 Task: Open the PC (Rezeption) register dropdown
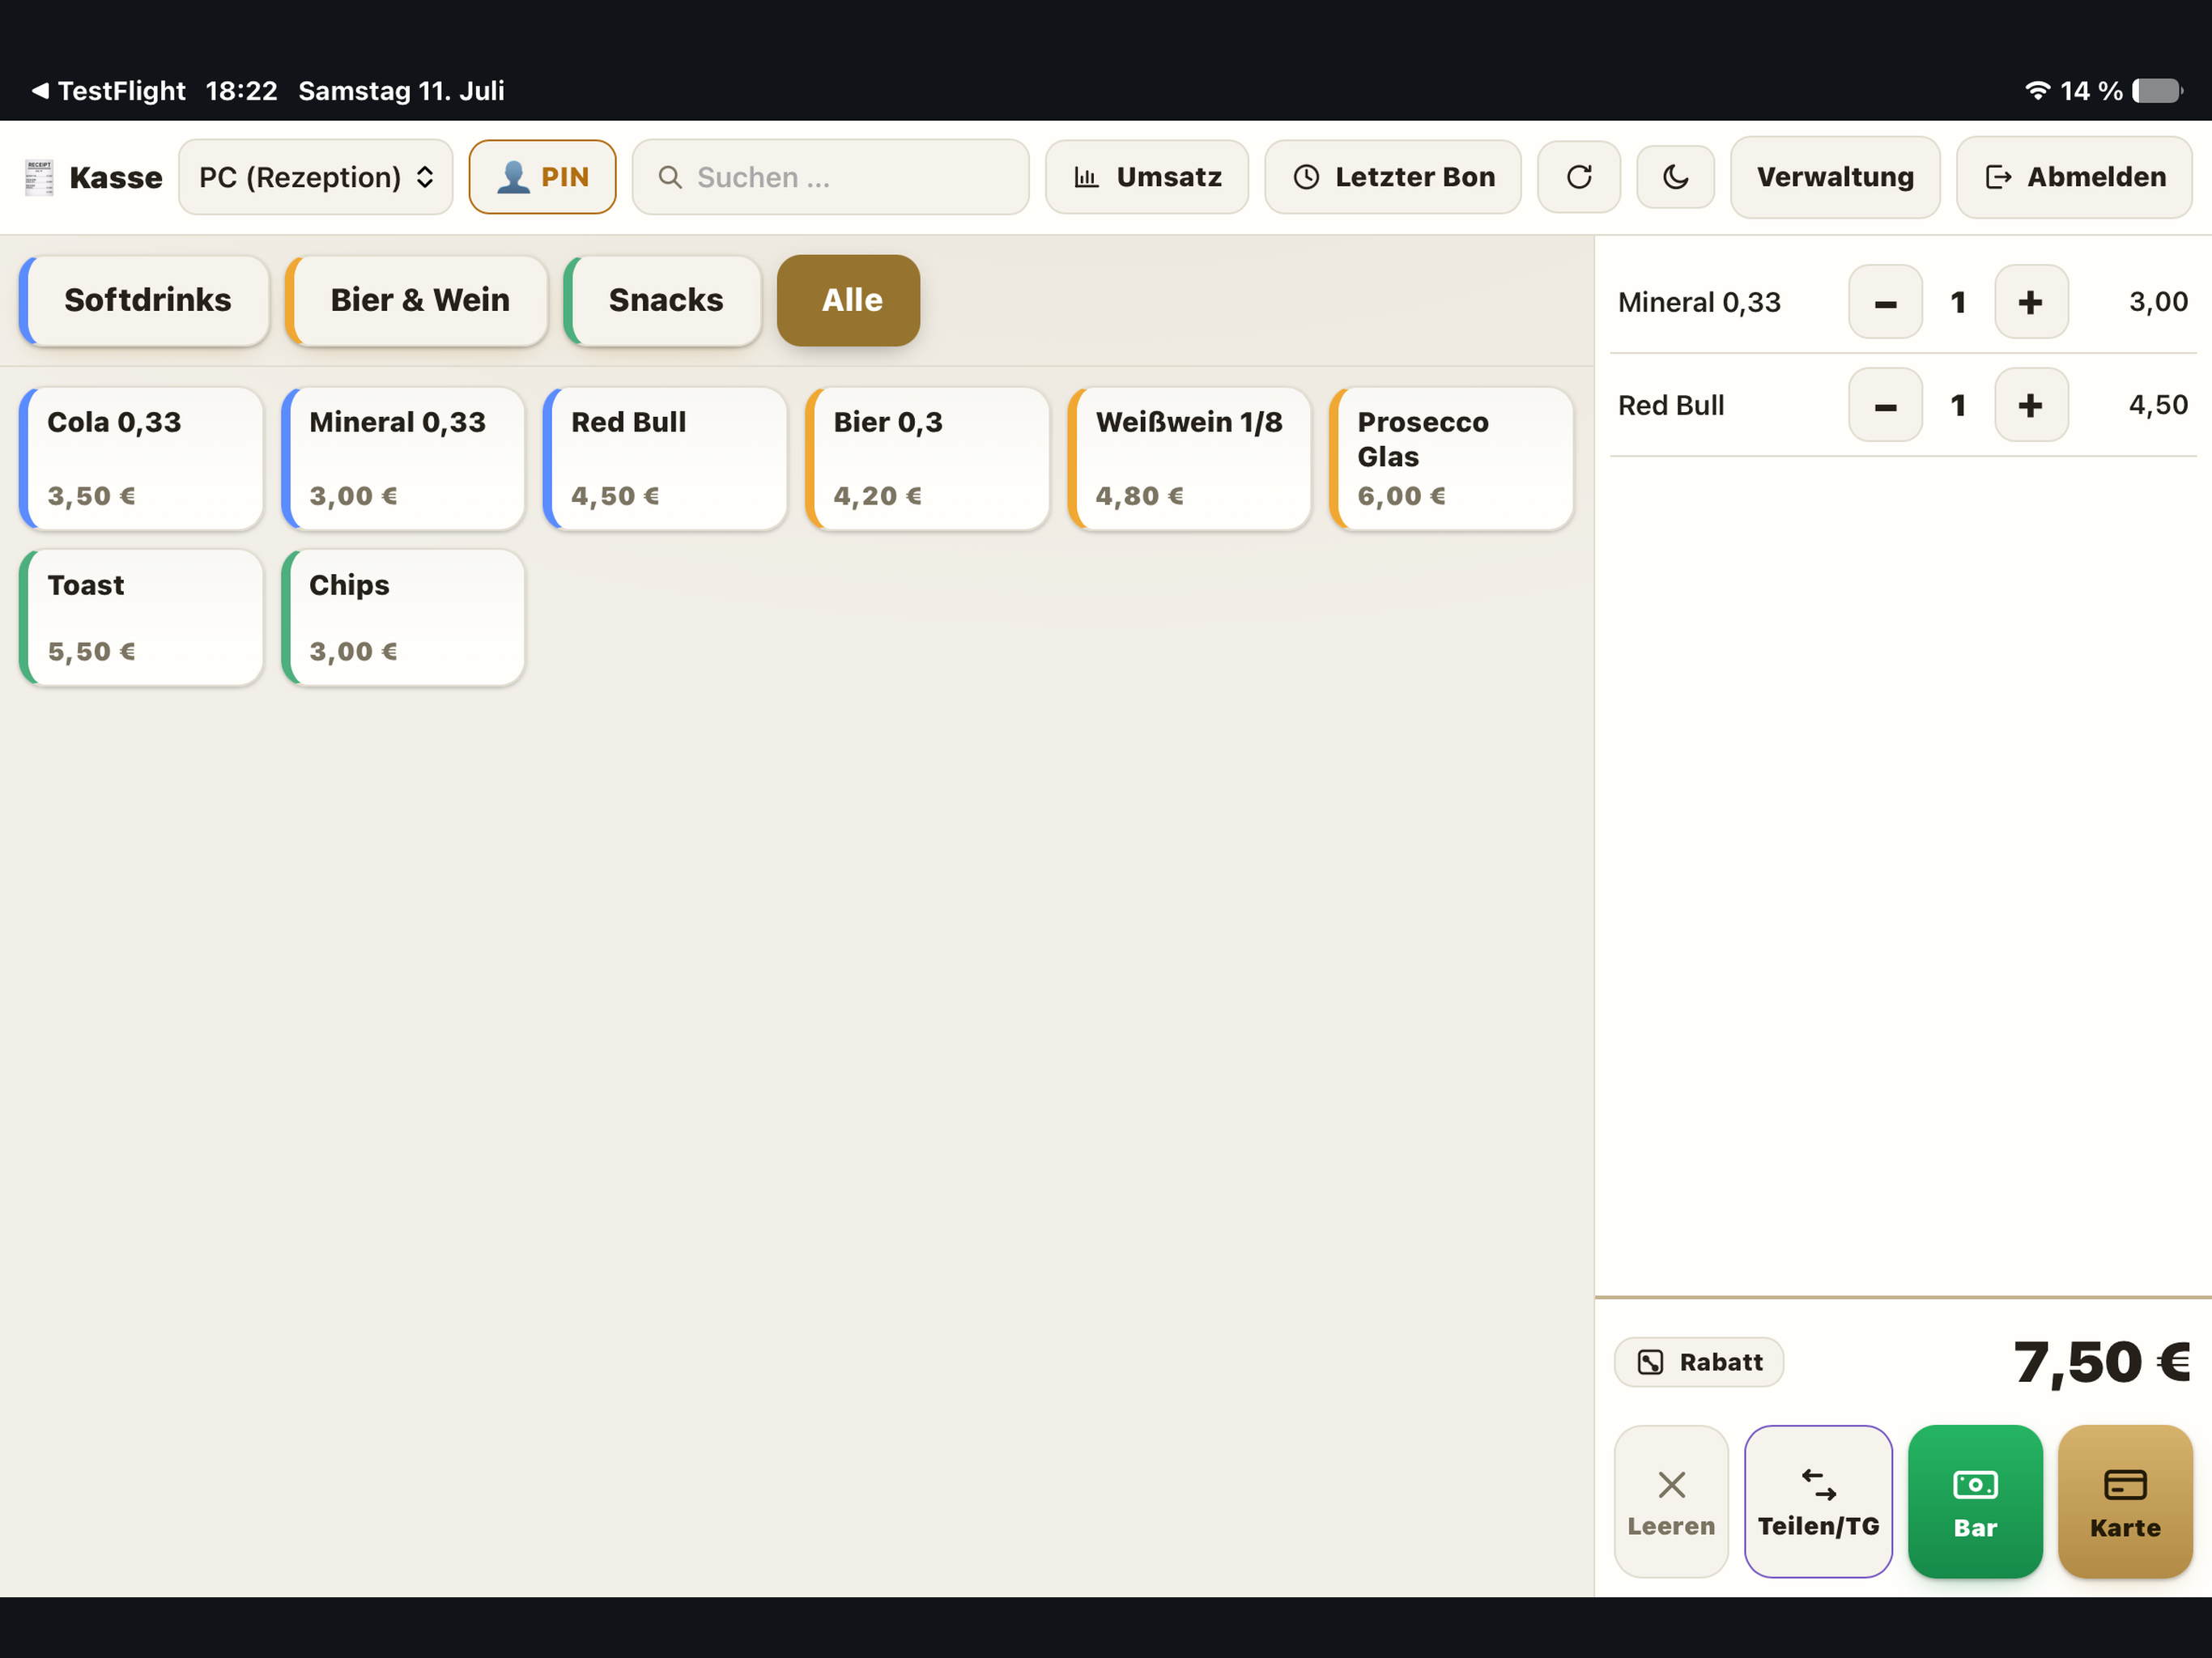(315, 177)
